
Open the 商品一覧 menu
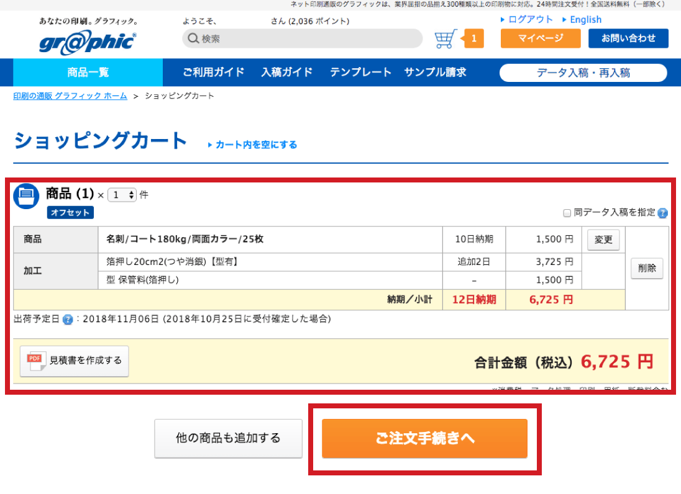tap(88, 73)
